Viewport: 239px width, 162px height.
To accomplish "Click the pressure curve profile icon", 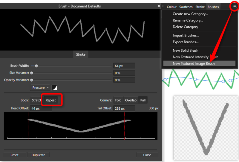I will pos(55,88).
